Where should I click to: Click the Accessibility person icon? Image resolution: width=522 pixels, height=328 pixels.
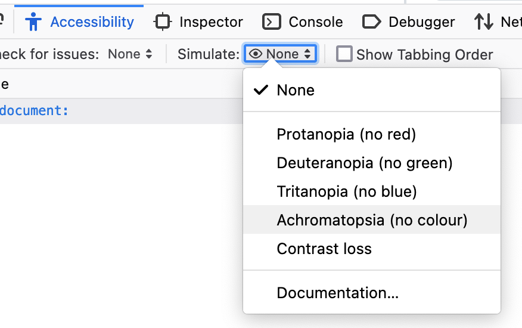(x=33, y=21)
